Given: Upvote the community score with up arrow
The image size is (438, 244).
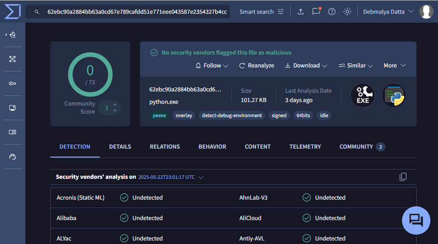Looking at the screenshot, I should [115, 105].
